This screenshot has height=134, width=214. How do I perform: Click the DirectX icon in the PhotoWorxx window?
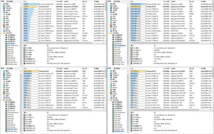coord(111,21)
